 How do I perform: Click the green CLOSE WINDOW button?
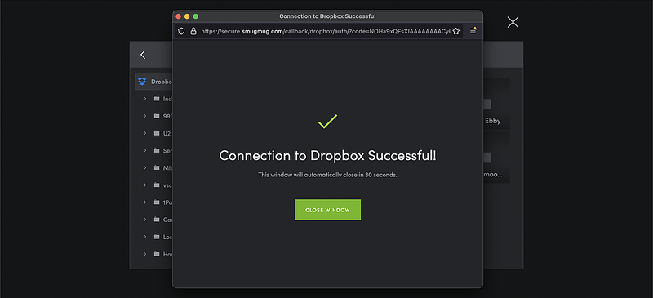coord(327,210)
